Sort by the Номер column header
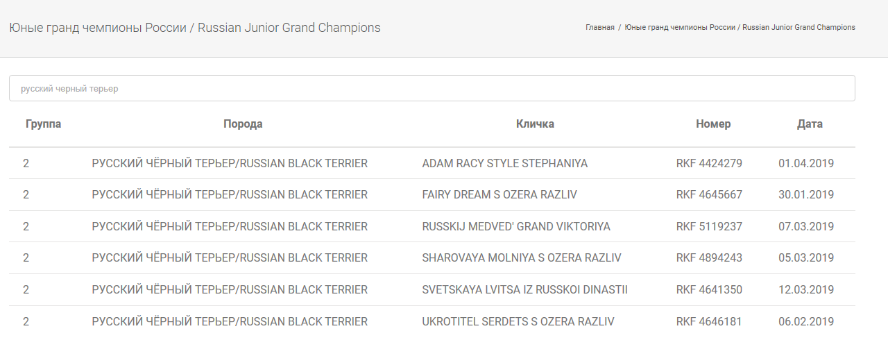The image size is (888, 356). click(x=713, y=124)
